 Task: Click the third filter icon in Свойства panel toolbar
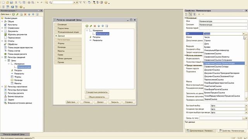(195, 14)
